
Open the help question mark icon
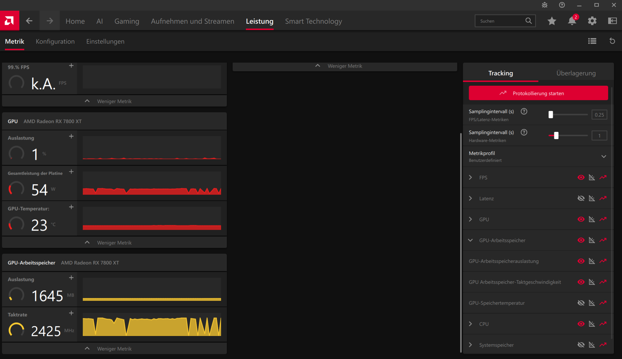point(561,5)
